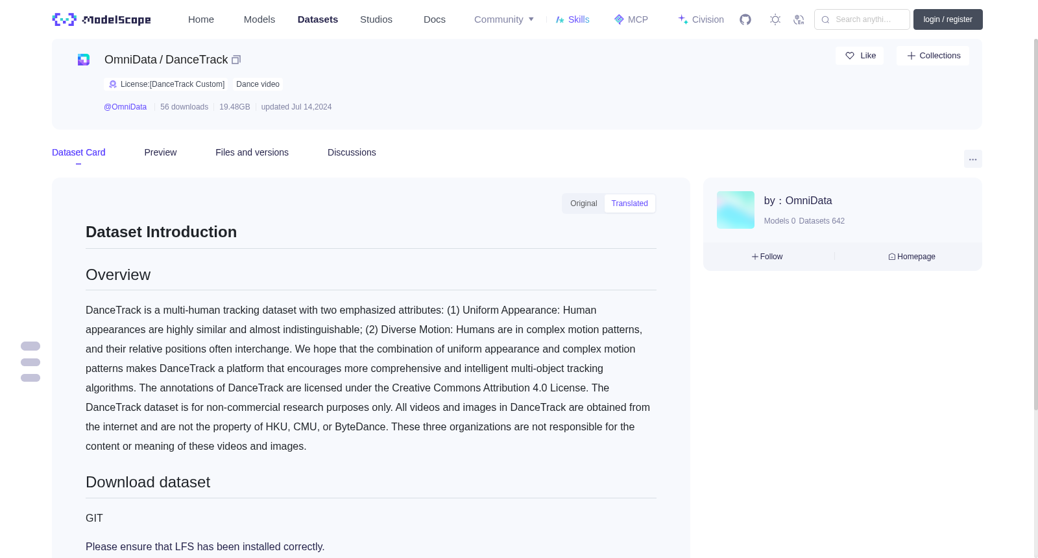Navigate to Models in top menu

point(259,19)
